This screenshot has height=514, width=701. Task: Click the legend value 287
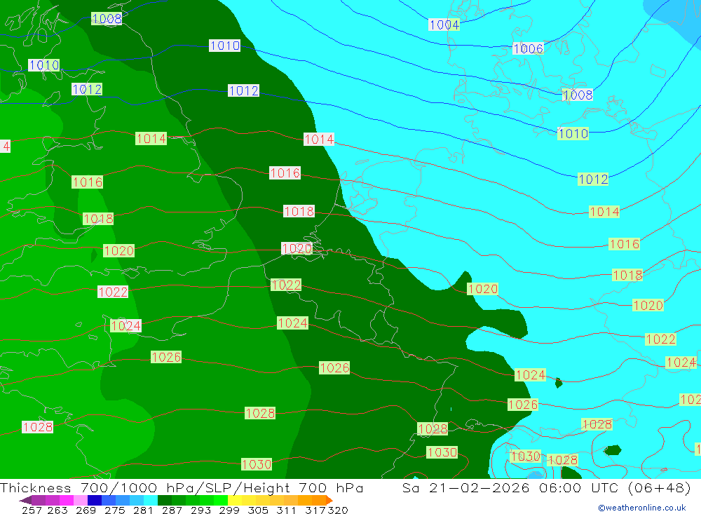[172, 510]
